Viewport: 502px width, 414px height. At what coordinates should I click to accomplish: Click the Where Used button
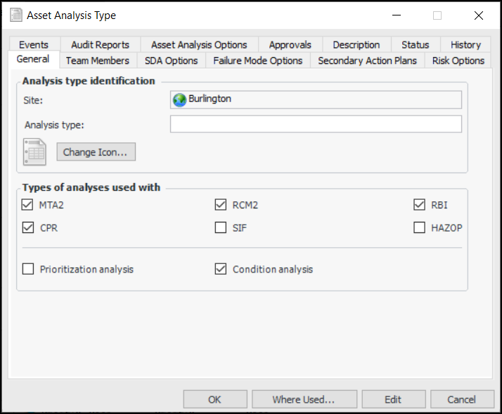304,399
